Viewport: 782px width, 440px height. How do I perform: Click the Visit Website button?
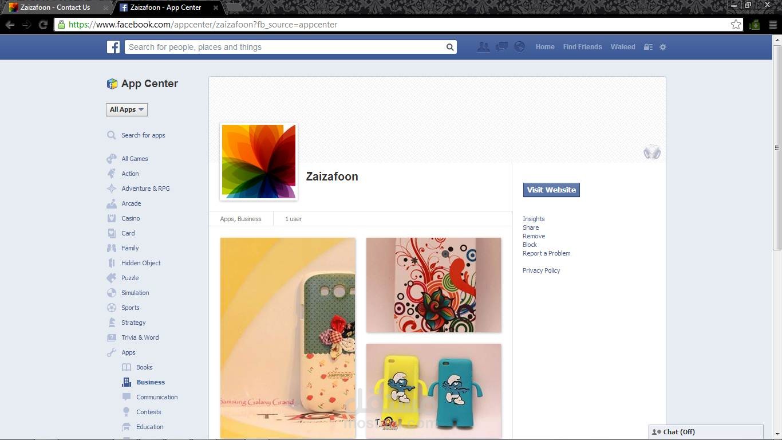coord(551,190)
